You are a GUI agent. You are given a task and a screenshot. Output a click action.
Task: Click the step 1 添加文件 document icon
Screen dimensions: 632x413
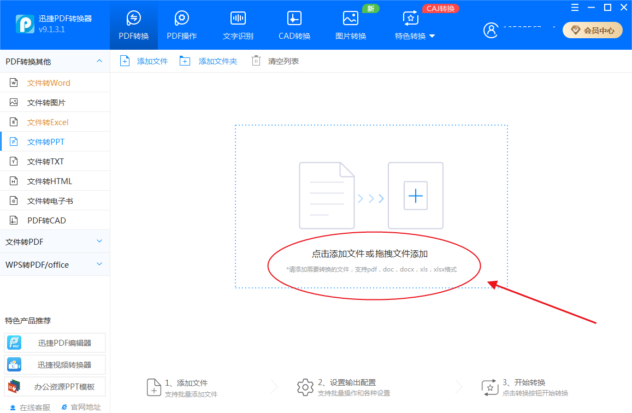(x=153, y=387)
